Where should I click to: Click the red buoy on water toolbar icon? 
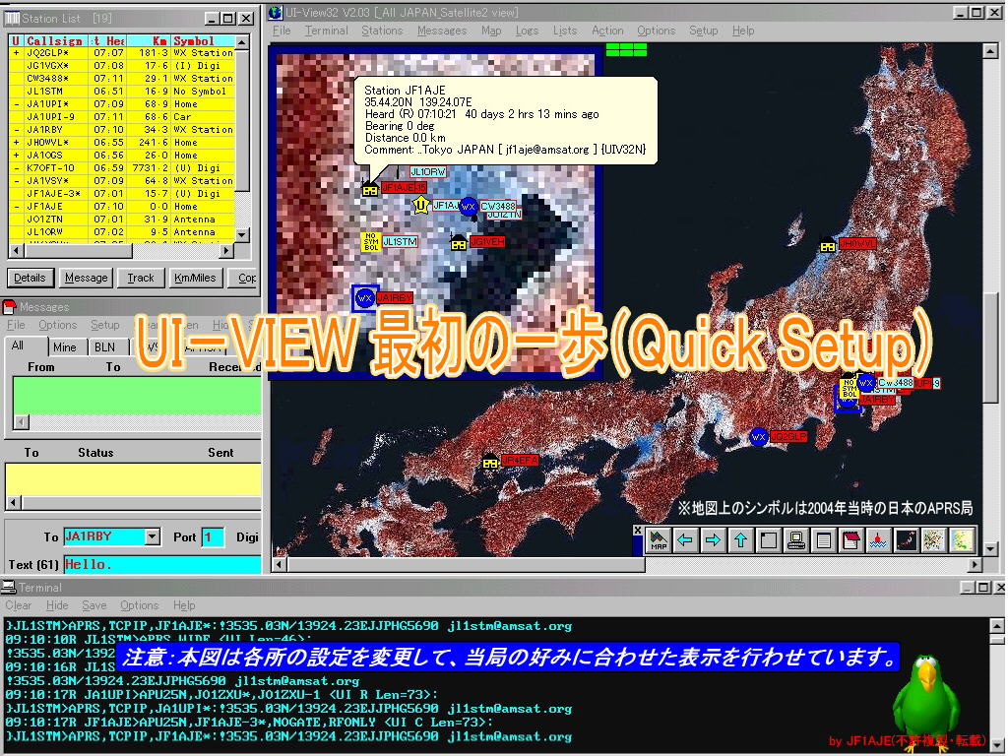click(878, 540)
